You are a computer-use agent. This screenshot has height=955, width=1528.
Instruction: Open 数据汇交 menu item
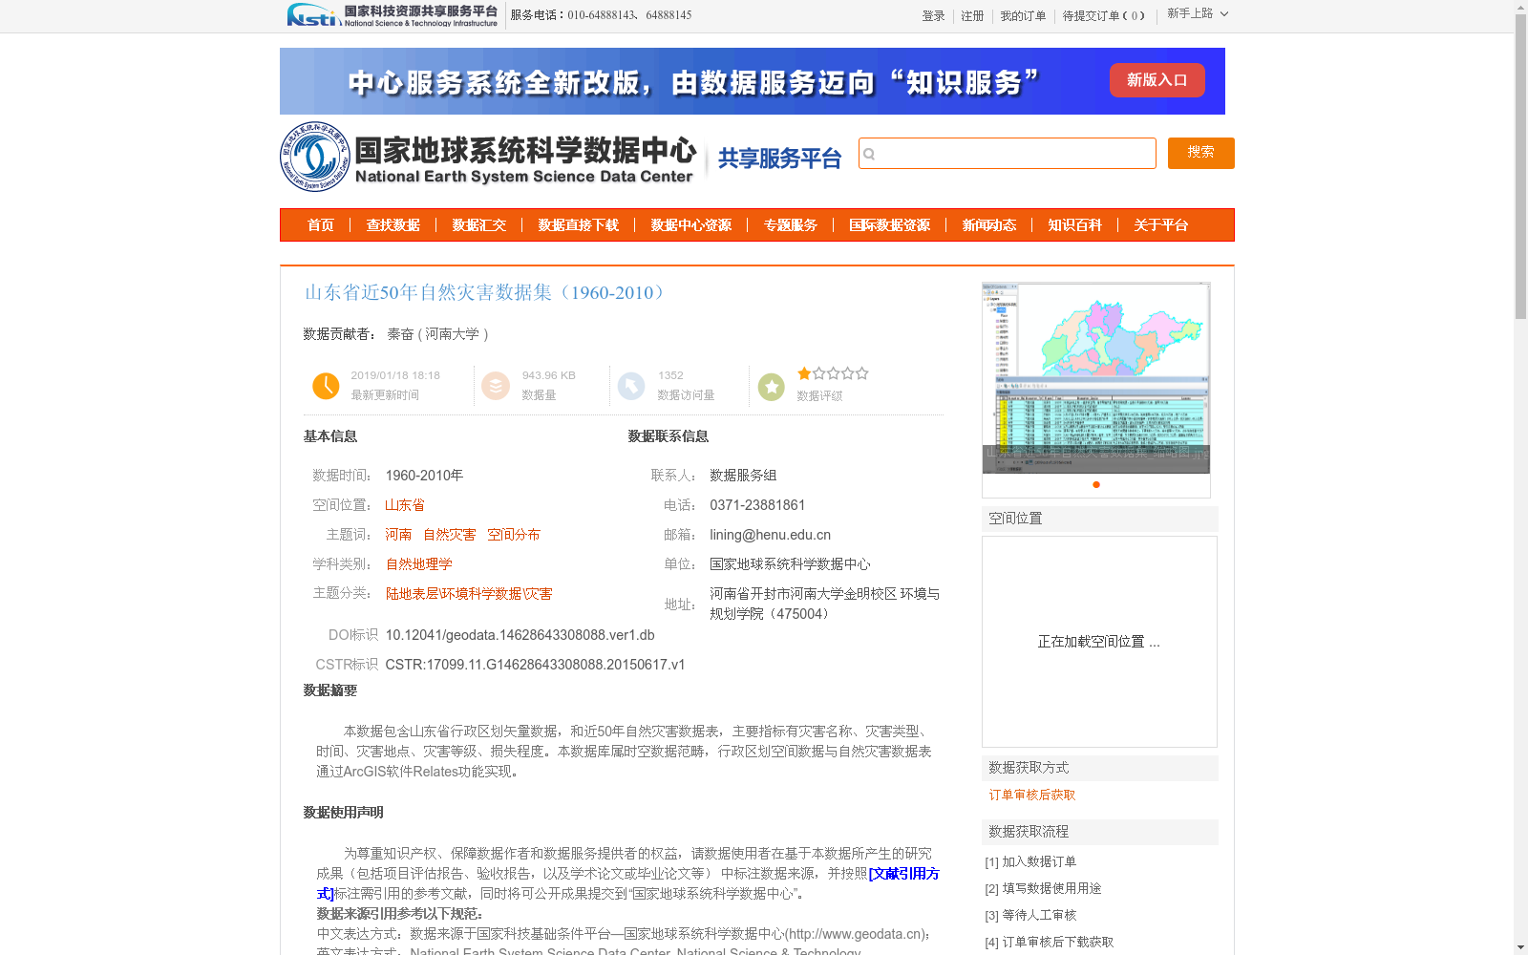479,225
